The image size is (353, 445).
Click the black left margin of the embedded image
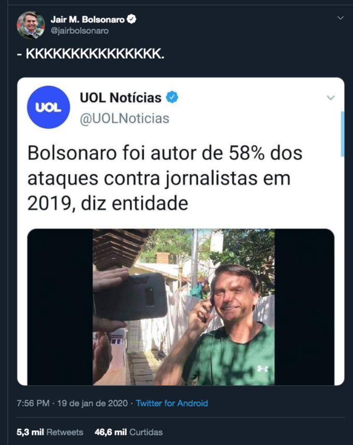click(x=60, y=307)
